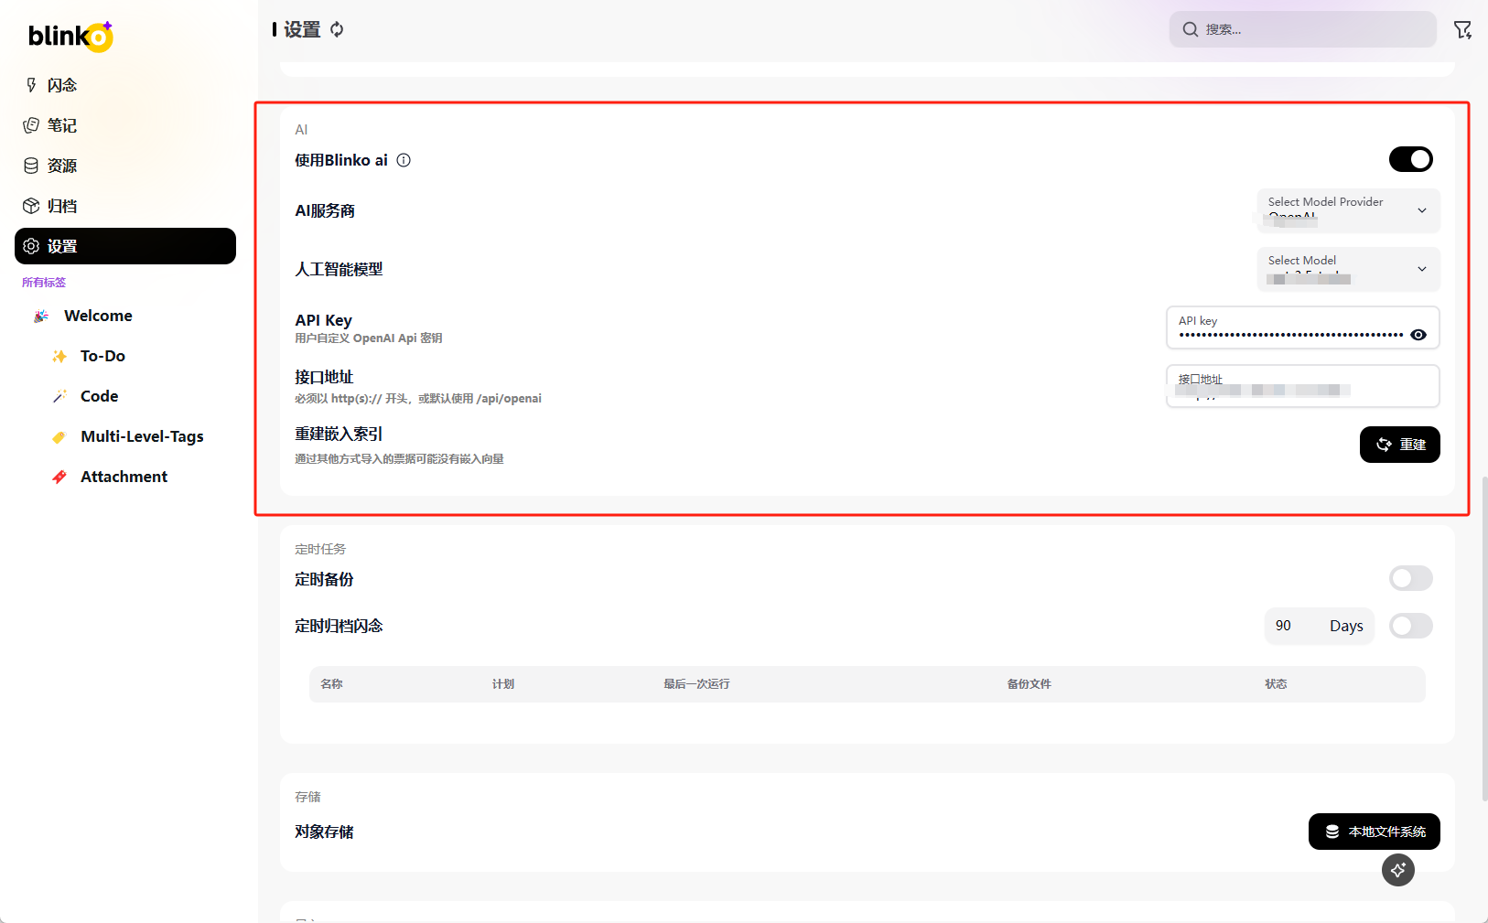Focus the API key input field

point(1302,327)
